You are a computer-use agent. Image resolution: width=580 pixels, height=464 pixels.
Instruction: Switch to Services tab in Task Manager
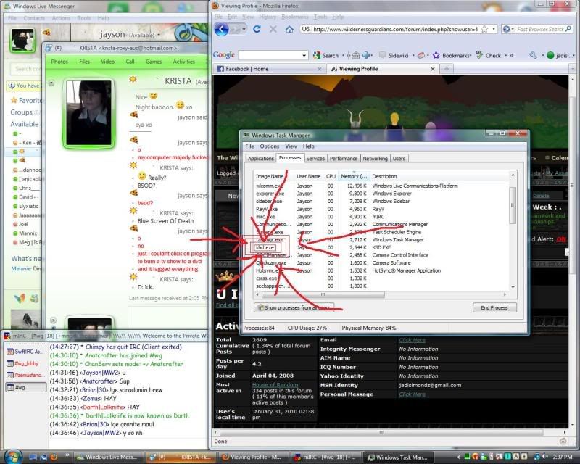click(x=315, y=158)
